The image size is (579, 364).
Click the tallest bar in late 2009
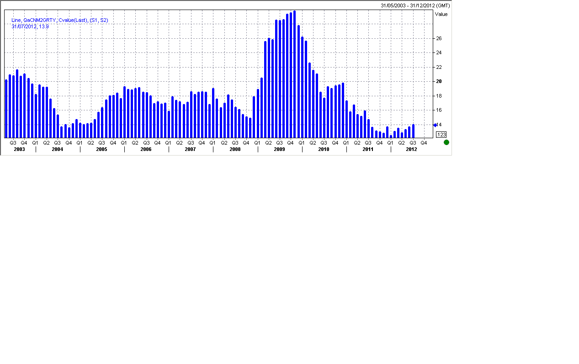click(294, 73)
